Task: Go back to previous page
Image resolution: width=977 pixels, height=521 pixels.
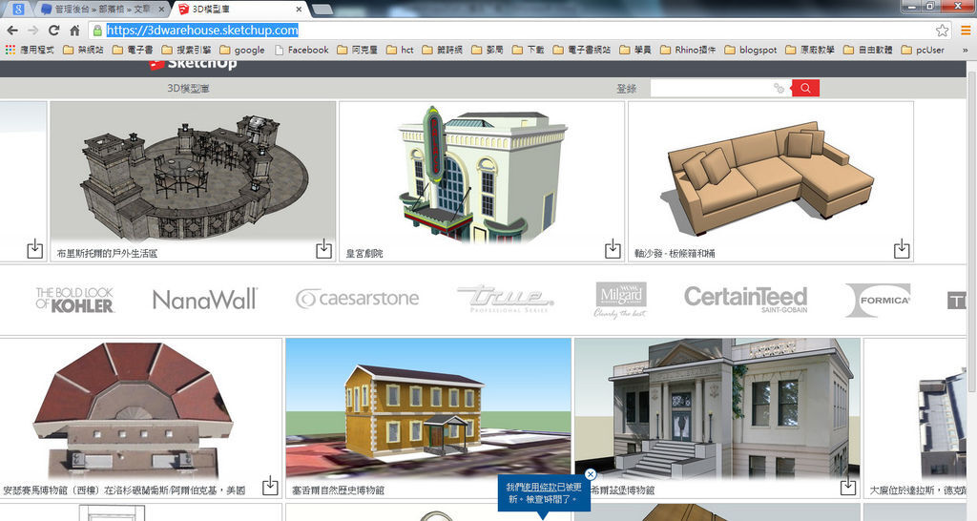Action: point(12,30)
